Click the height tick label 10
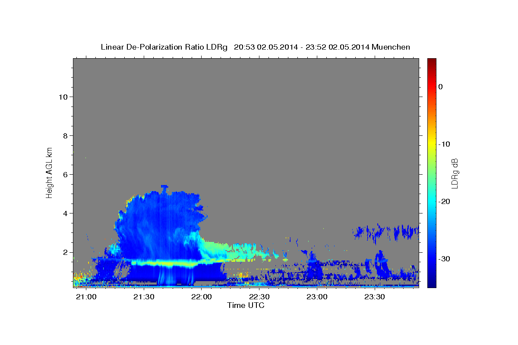This screenshot has width=518, height=345. [63, 97]
